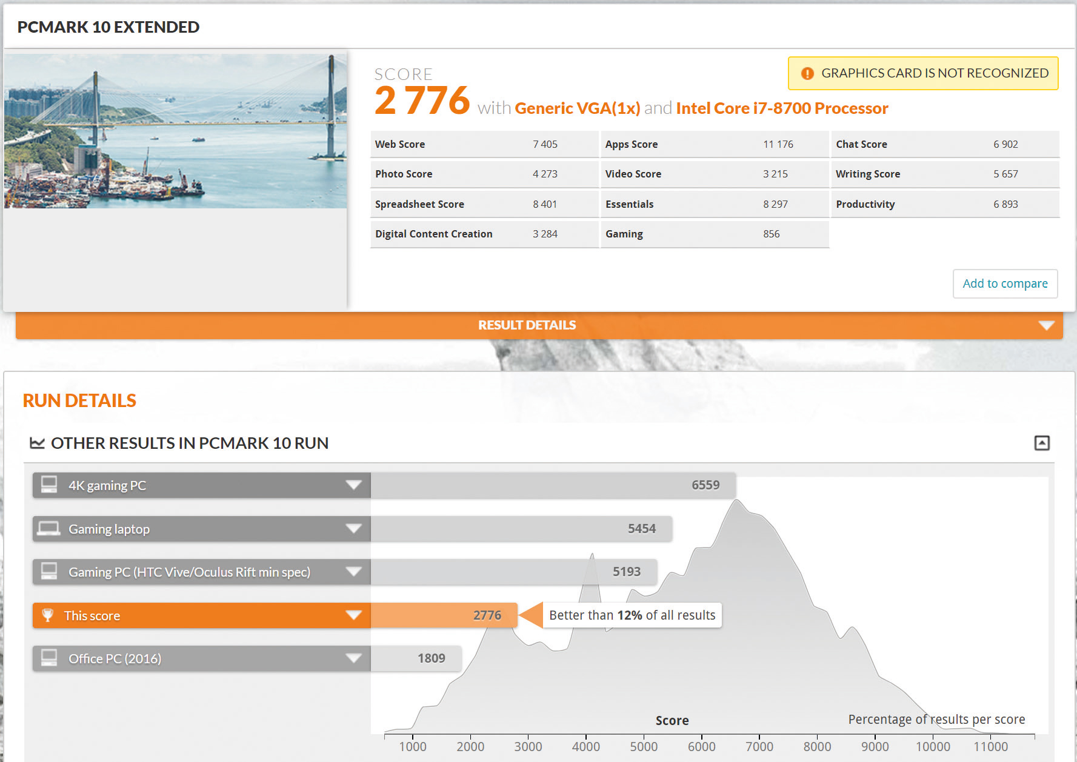Image resolution: width=1077 pixels, height=762 pixels.
Task: Click the desktop icon for 4K gaming PC
Action: click(49, 485)
